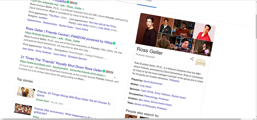Click the share icon in Ross Geller panel
Image resolution: width=257 pixels, height=120 pixels.
(192, 59)
